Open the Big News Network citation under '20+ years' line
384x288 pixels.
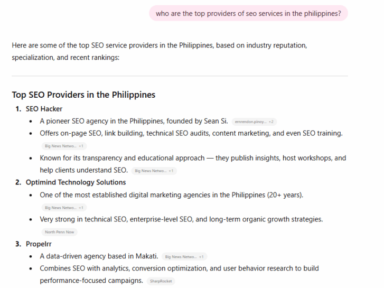[64, 208]
